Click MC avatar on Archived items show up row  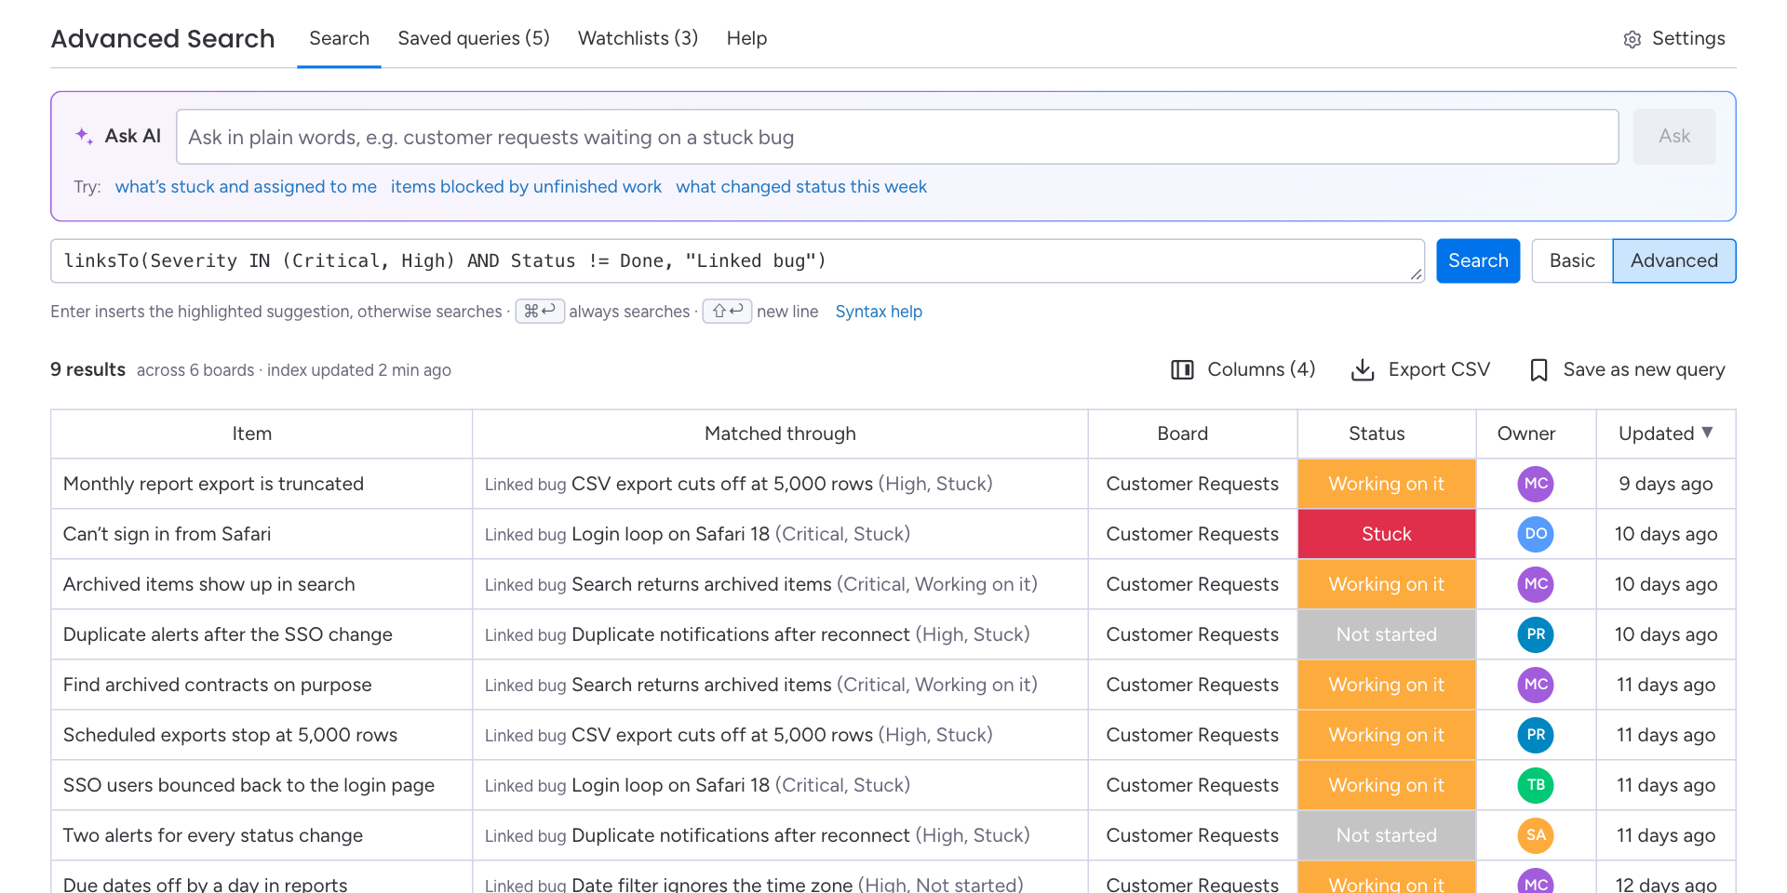pos(1536,584)
